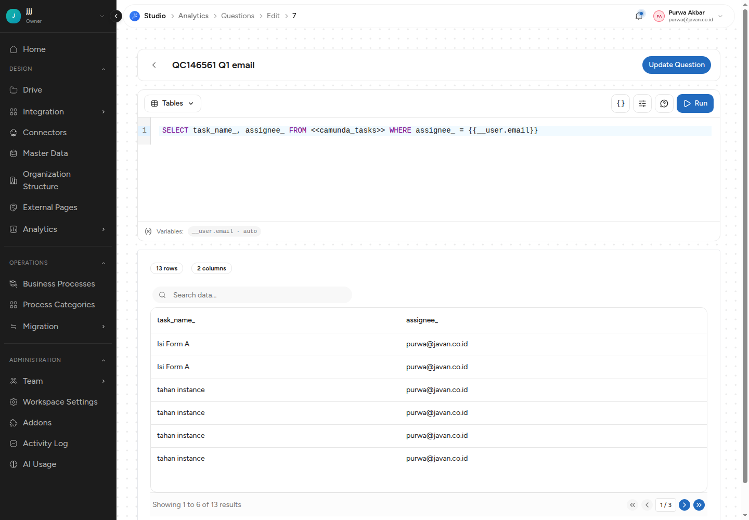Go to Analytics breadcrumb link

click(193, 16)
